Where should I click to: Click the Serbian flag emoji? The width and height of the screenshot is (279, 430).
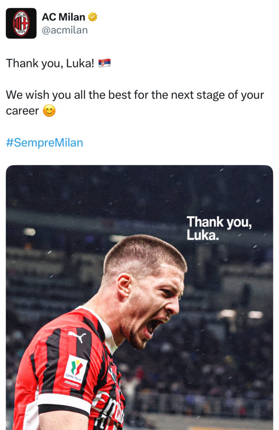tap(105, 63)
